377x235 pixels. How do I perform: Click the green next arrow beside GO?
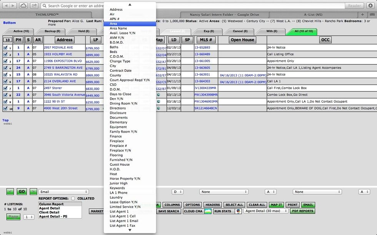[33, 191]
